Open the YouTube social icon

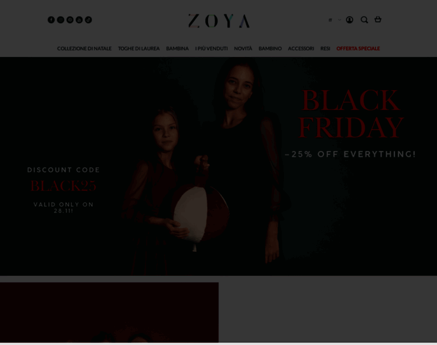point(79,20)
